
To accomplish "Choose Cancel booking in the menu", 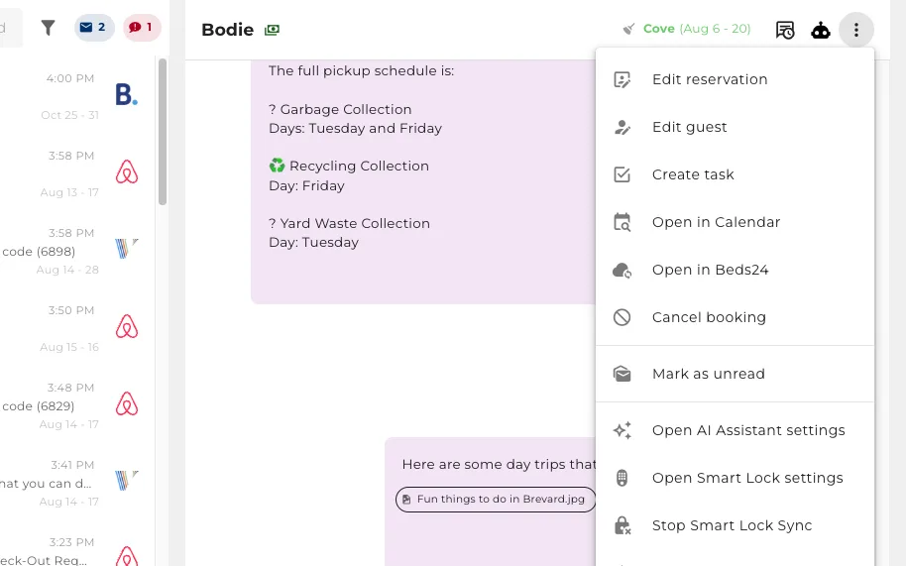I will click(735, 317).
